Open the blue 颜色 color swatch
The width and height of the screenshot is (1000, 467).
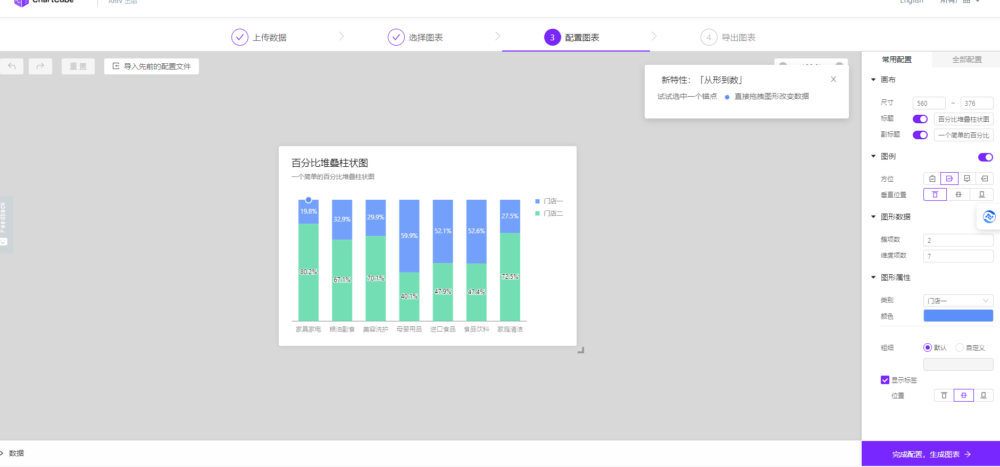pos(958,316)
